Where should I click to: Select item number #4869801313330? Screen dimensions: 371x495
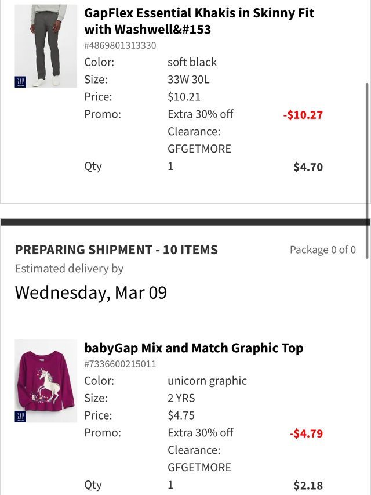tap(120, 45)
